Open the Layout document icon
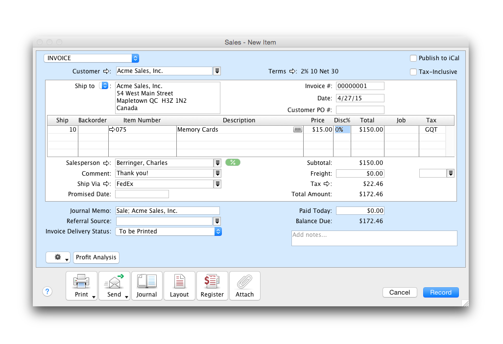 click(179, 285)
